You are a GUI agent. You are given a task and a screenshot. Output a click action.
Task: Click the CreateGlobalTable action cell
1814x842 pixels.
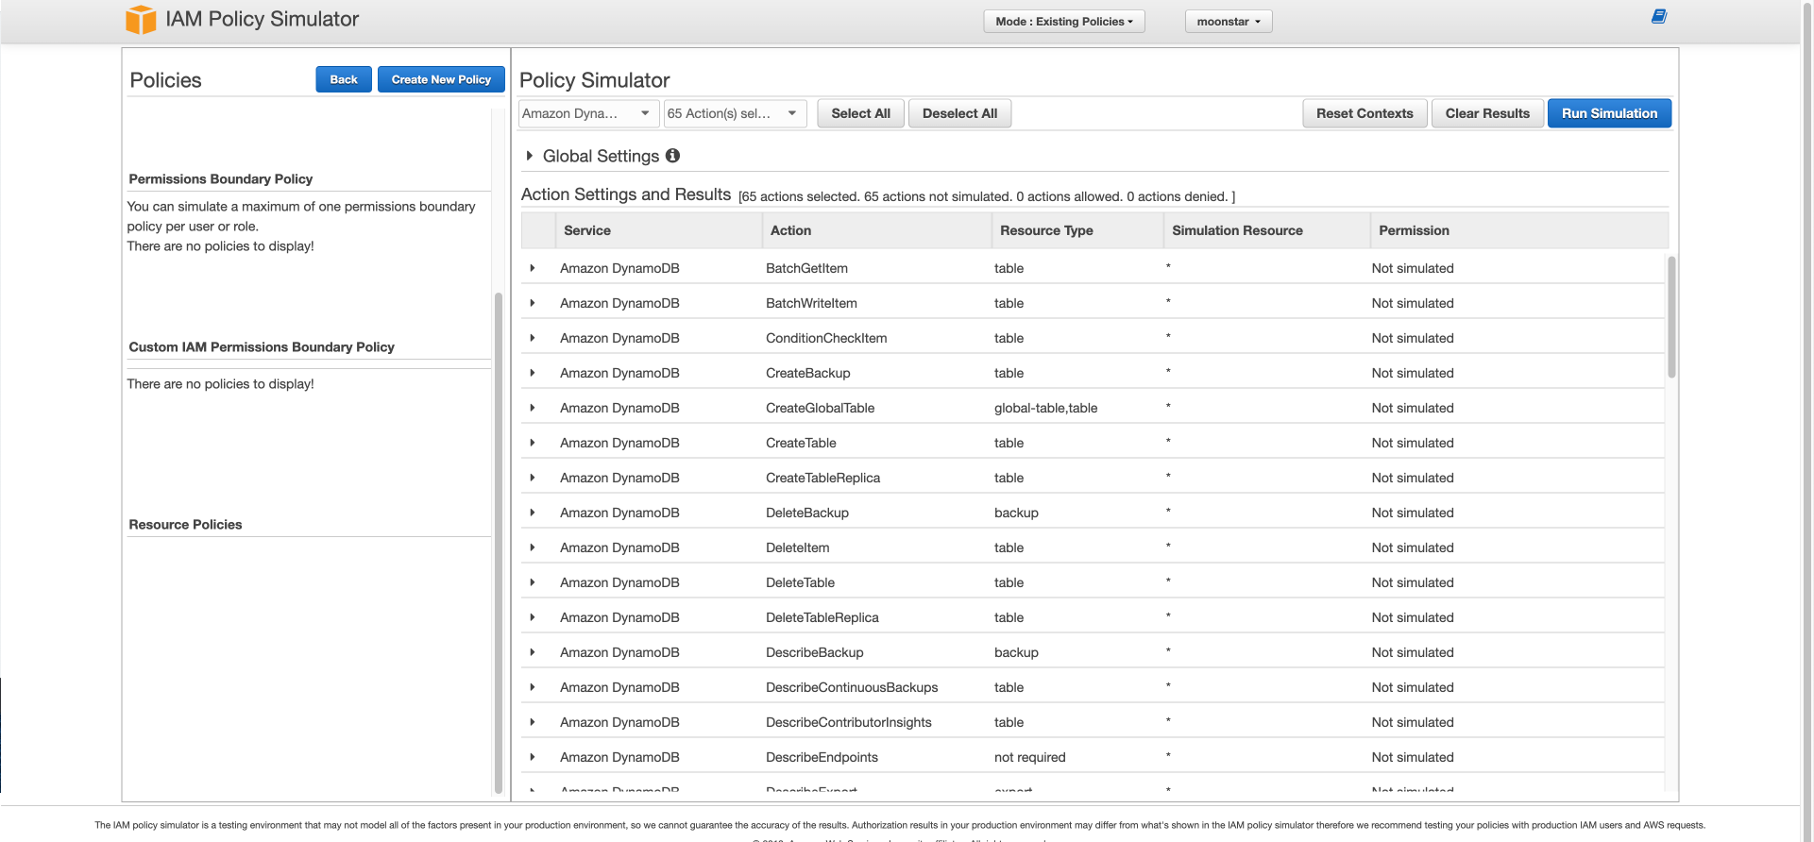tap(820, 408)
